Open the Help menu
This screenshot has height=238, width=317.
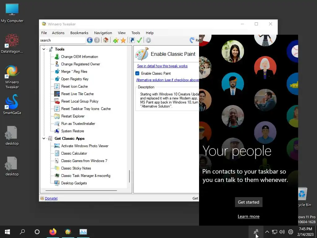click(x=150, y=33)
